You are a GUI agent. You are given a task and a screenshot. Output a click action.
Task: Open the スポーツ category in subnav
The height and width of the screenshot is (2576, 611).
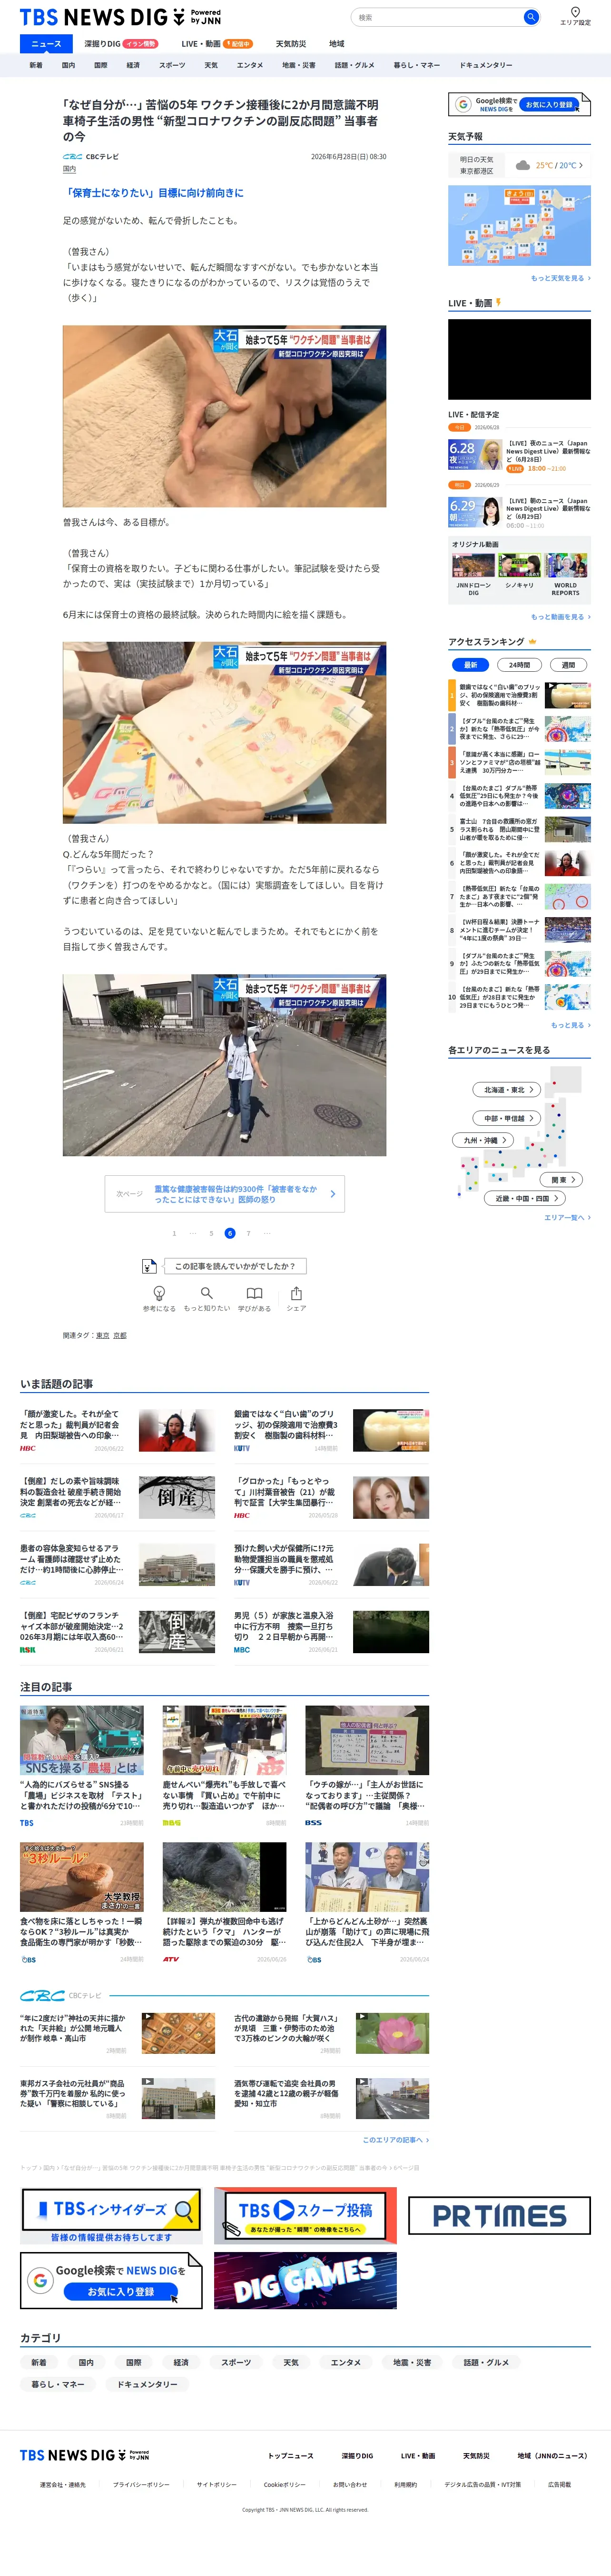[x=172, y=65]
